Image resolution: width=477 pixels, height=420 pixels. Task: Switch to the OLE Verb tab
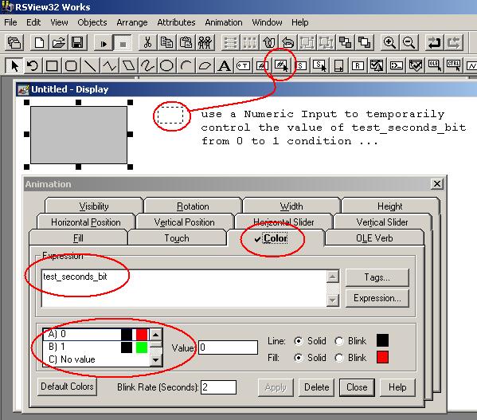(374, 238)
